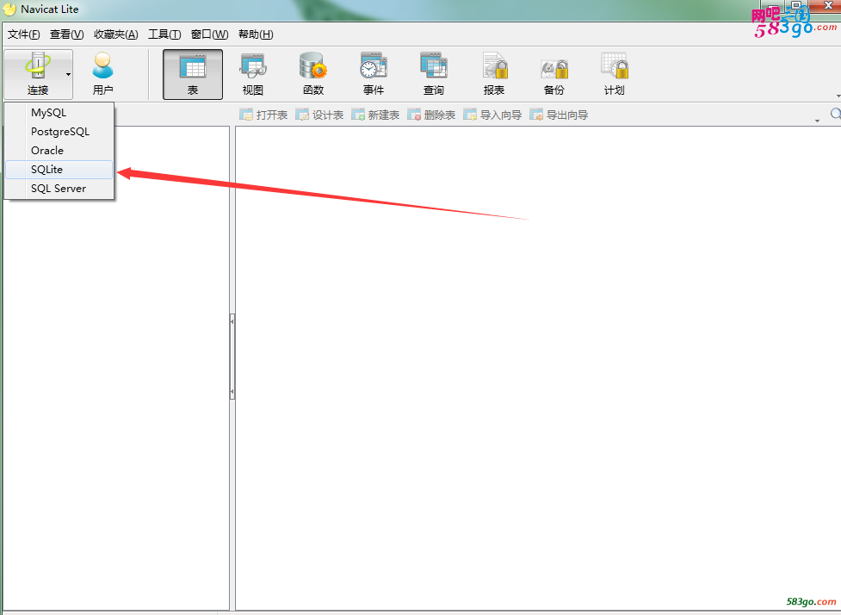
Task: Open the 查看(V) menu
Action: click(x=66, y=34)
